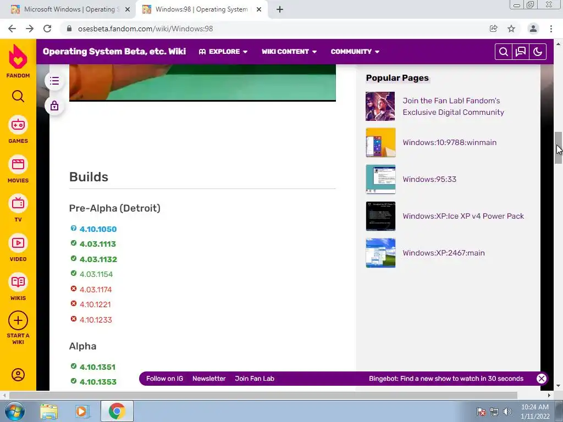The width and height of the screenshot is (563, 422).
Task: Open the Chrome three-dot menu
Action: [x=551, y=29]
